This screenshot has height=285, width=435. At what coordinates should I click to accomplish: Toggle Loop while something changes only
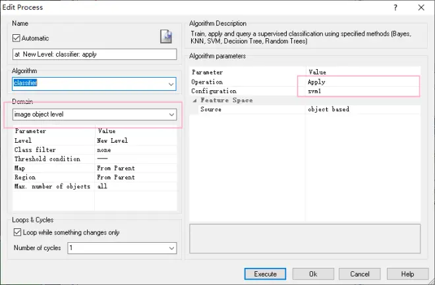(17, 232)
